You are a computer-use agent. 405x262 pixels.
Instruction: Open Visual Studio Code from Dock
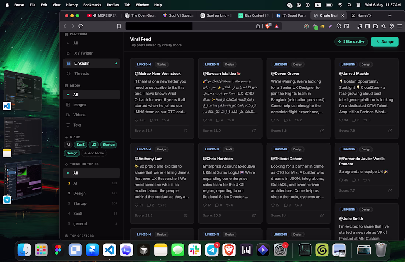click(109, 250)
